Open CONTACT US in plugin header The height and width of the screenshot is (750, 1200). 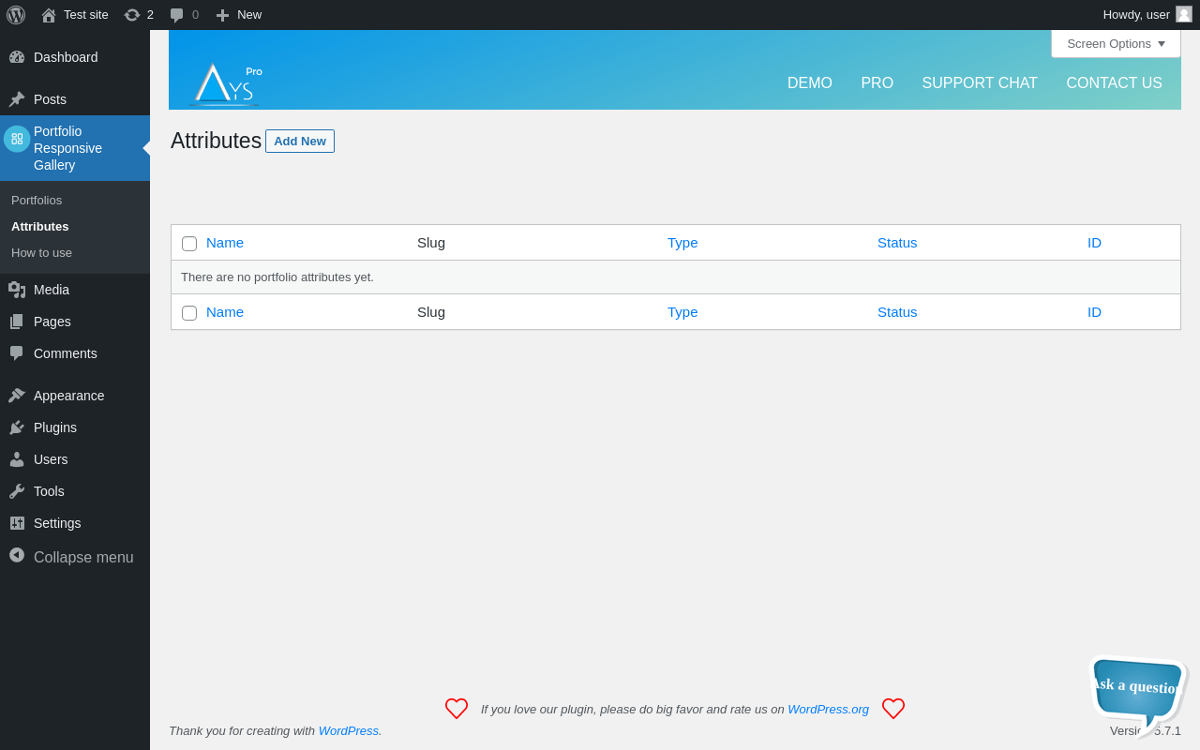pos(1114,82)
